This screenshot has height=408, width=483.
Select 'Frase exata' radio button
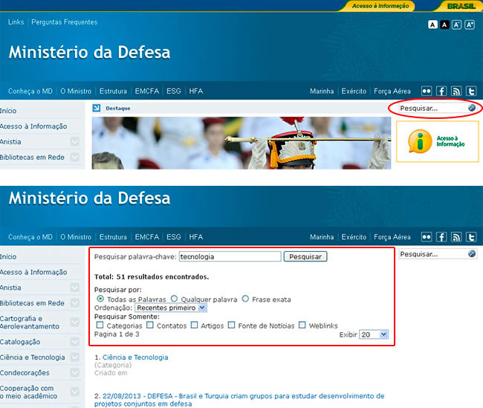[245, 299]
